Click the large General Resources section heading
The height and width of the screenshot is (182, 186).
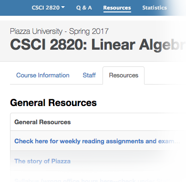[x=53, y=103]
